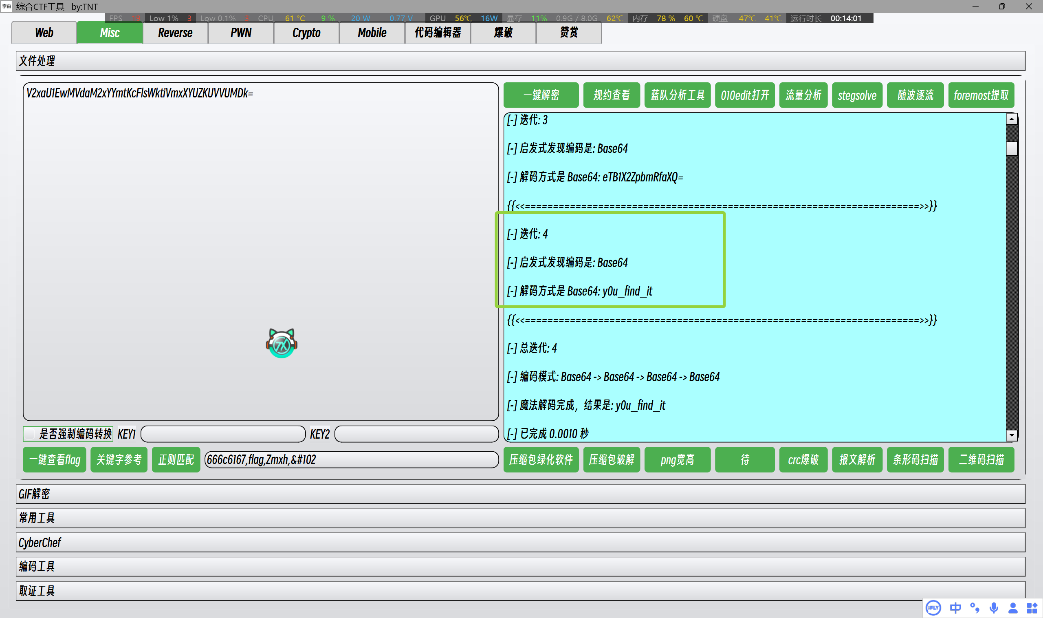
Task: Open the input method punctuation icon
Action: [974, 608]
